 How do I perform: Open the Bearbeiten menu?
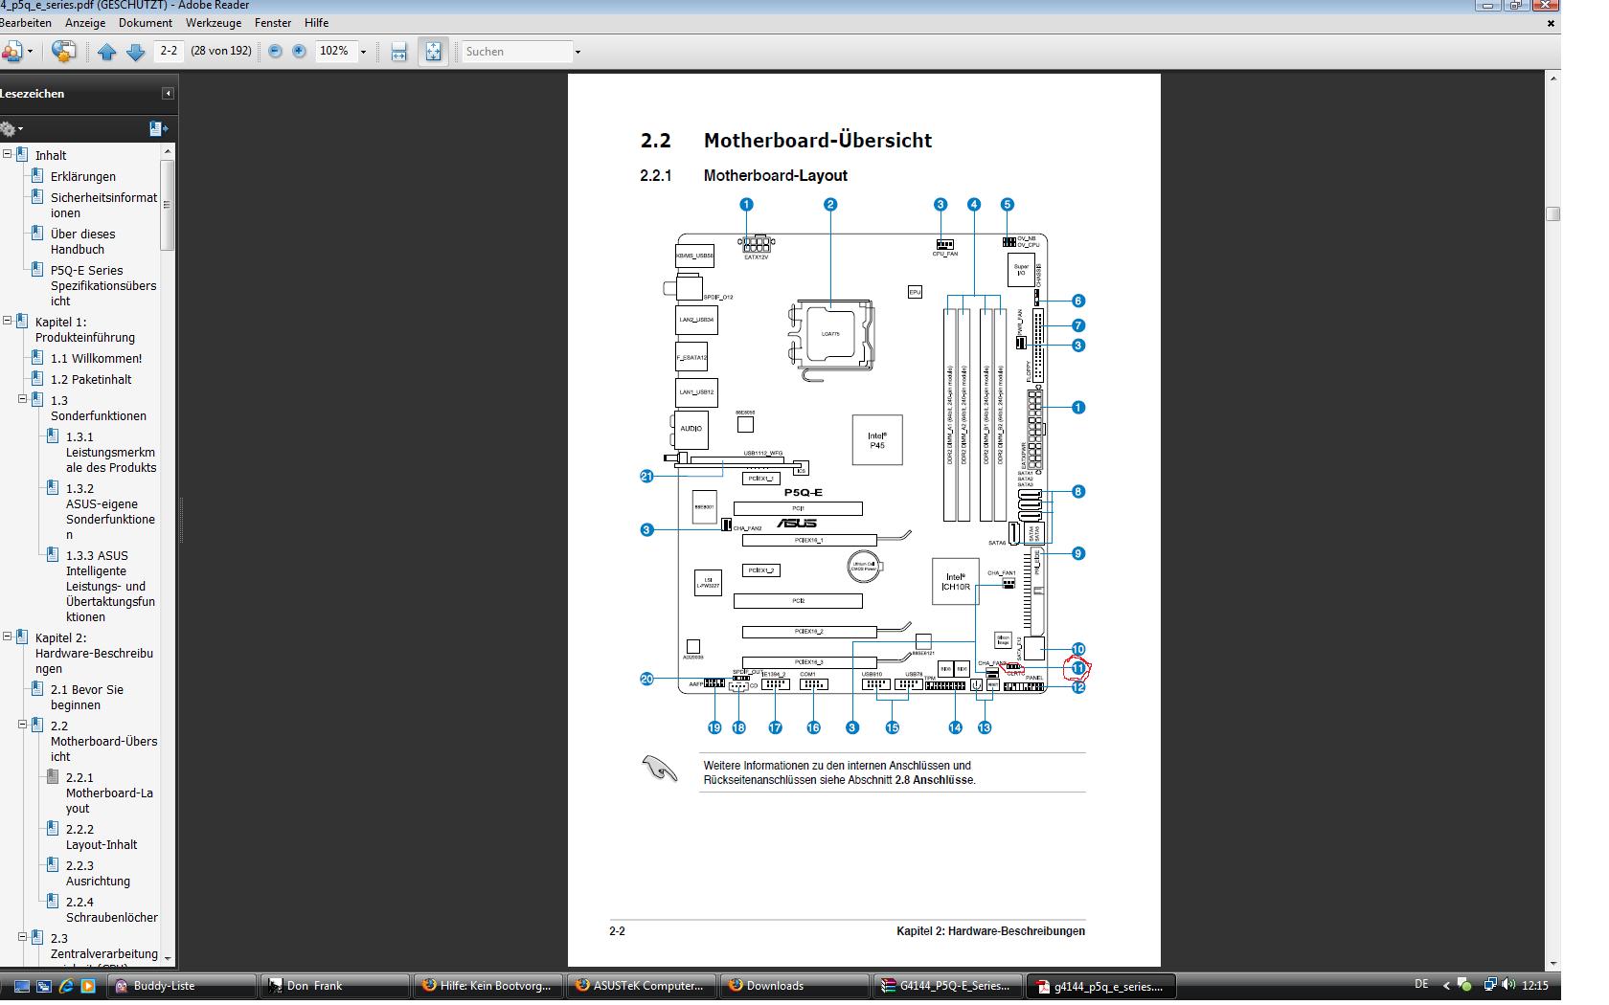point(26,22)
